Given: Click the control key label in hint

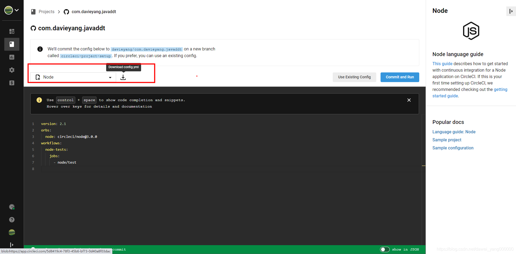Looking at the screenshot, I should [66, 100].
